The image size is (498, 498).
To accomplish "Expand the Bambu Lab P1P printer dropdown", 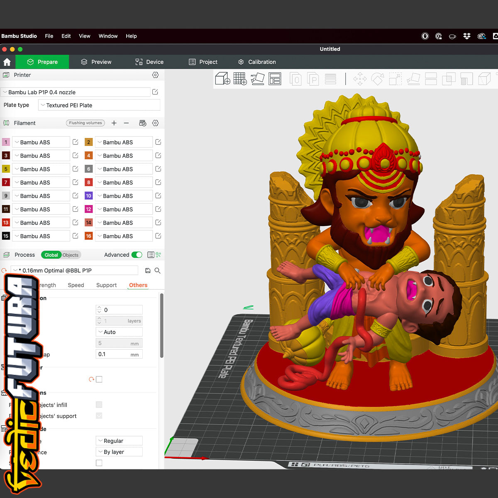I will pos(76,92).
